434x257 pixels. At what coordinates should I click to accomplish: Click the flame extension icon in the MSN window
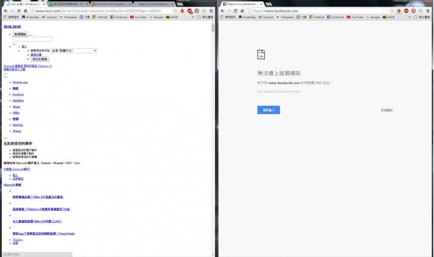(183, 11)
